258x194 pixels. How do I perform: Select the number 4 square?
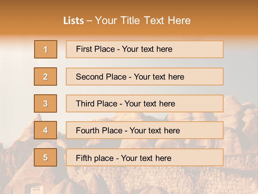coord(45,130)
